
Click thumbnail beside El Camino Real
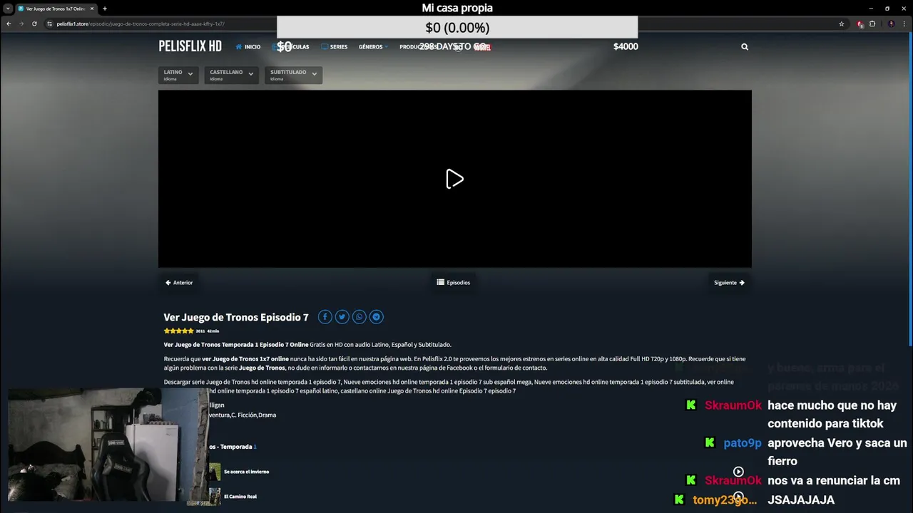click(215, 497)
